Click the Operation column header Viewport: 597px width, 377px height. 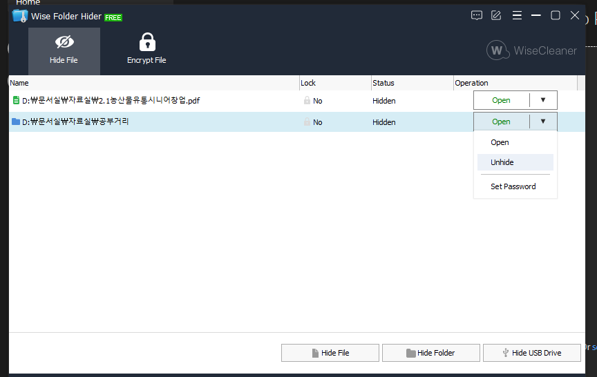[x=515, y=83]
